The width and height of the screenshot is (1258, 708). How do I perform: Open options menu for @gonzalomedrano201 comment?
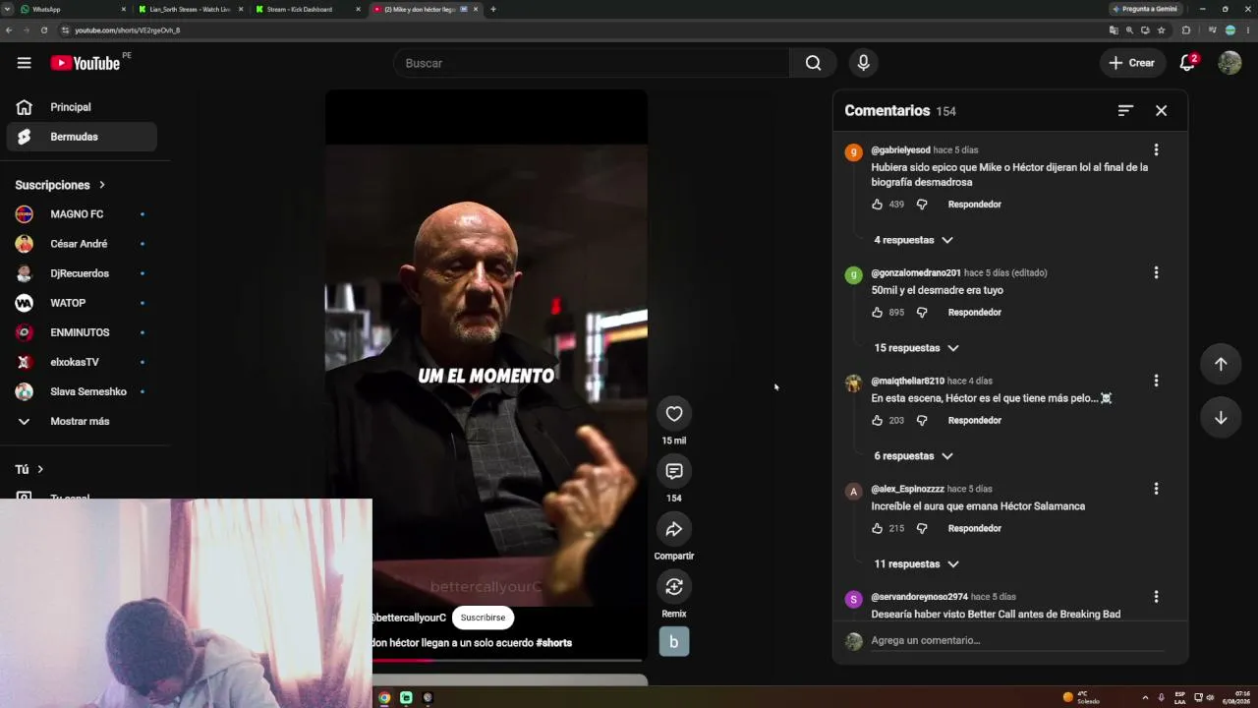(1156, 272)
